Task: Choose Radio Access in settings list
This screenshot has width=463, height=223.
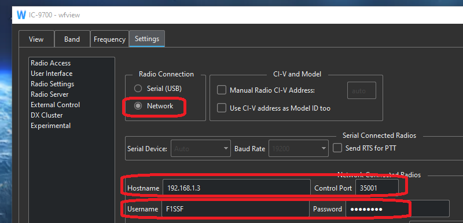Action: tap(51, 63)
